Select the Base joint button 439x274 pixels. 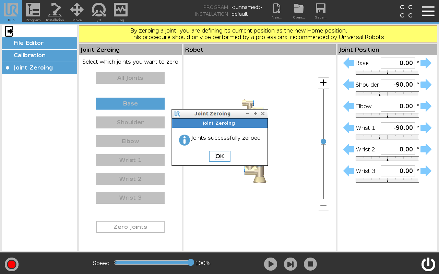(x=130, y=103)
